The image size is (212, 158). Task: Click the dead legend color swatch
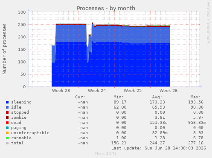click(7, 123)
